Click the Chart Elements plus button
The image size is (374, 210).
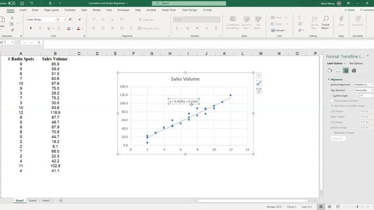click(x=259, y=75)
